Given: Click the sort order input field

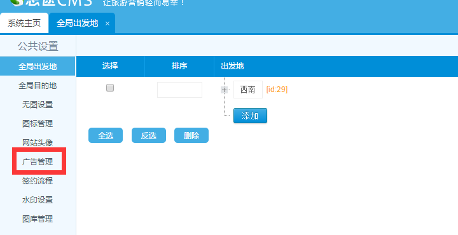Looking at the screenshot, I should coord(179,90).
